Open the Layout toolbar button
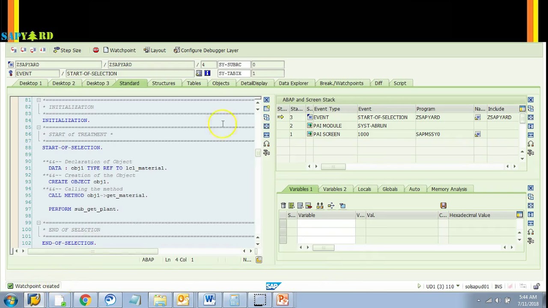 (155, 50)
